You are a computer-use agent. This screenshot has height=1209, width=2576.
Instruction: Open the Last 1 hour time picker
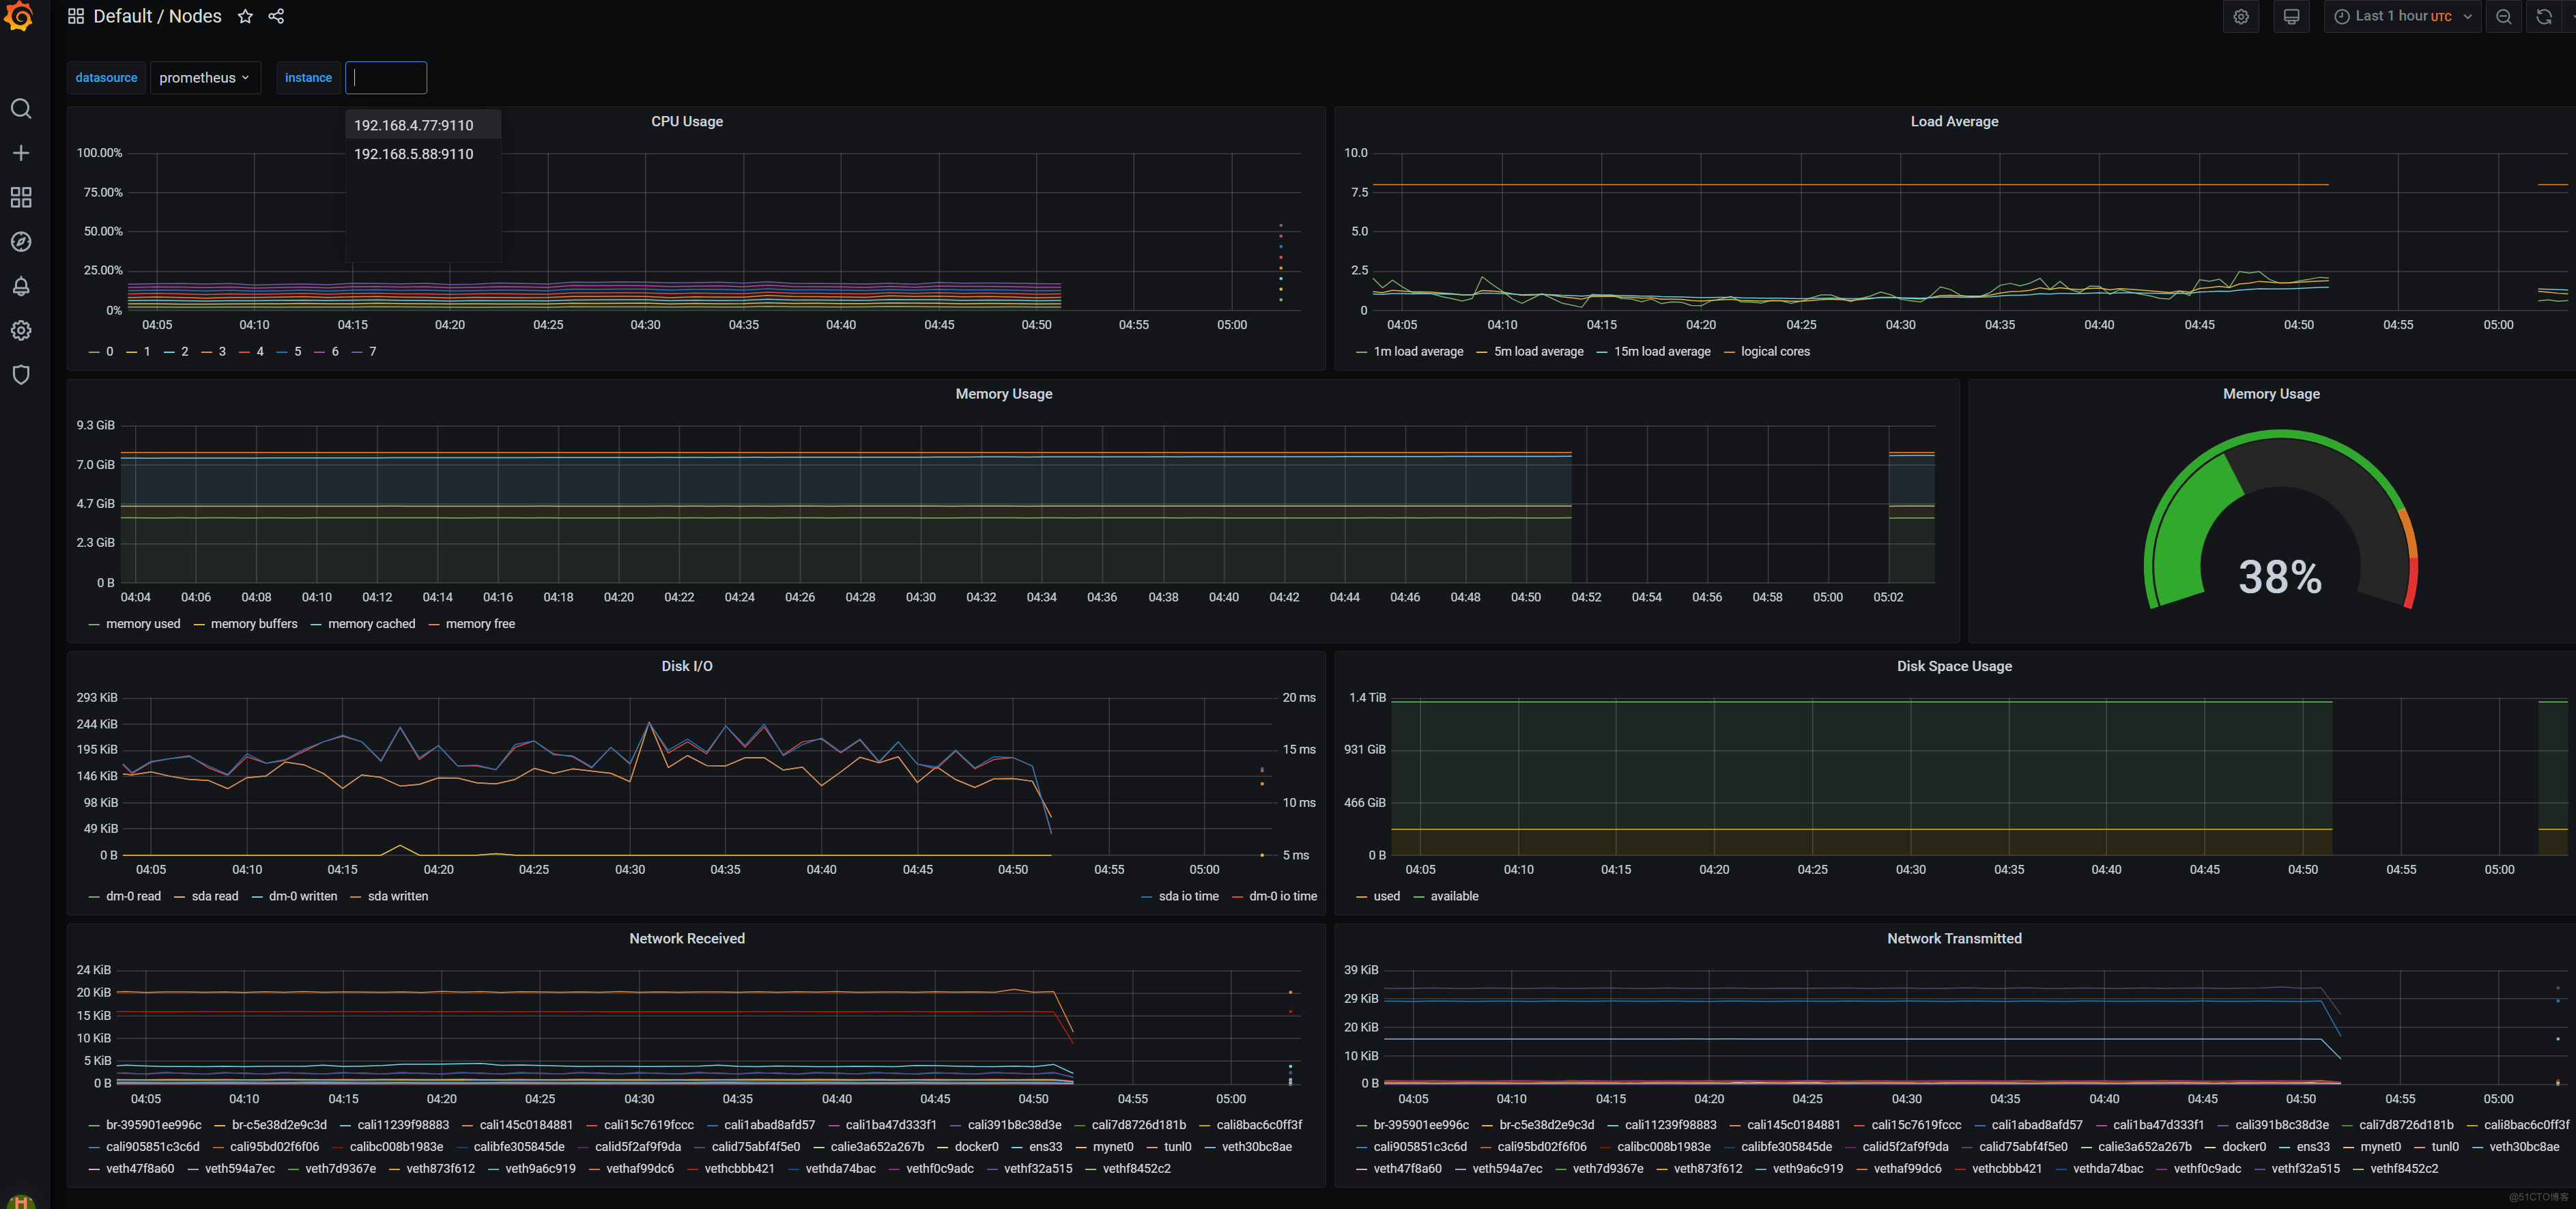pos(2402,16)
